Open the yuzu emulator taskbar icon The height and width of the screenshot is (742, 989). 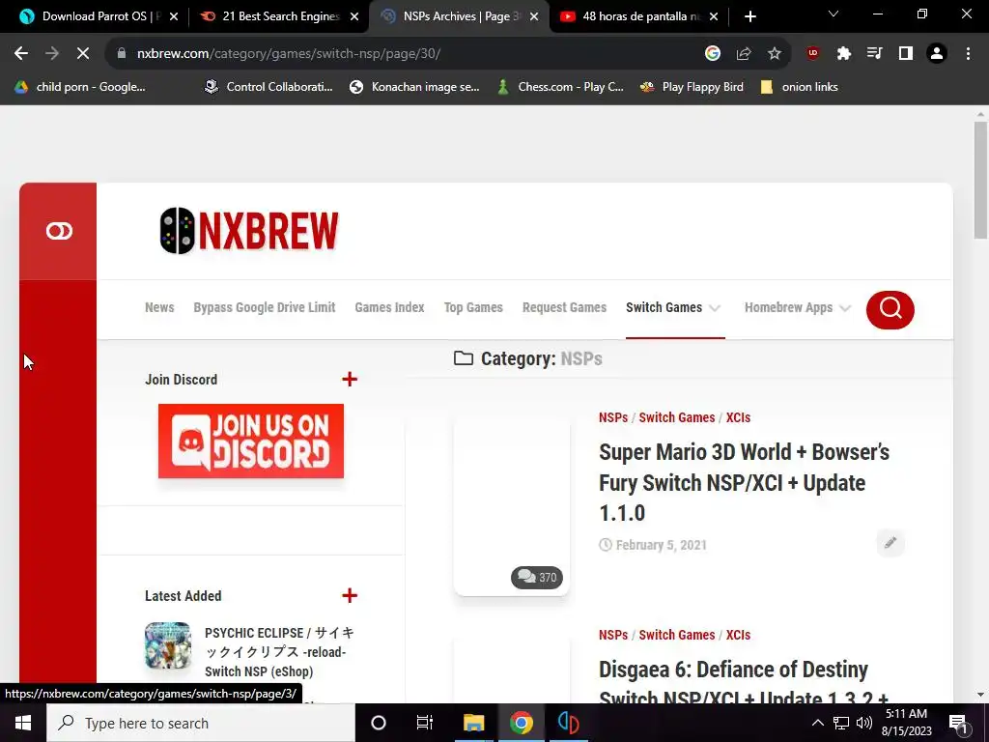568,723
